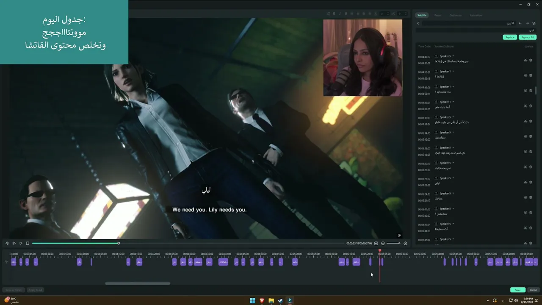Screen dimensions: 542x305
Task: Open the Windows Start menu
Action: click(x=252, y=301)
